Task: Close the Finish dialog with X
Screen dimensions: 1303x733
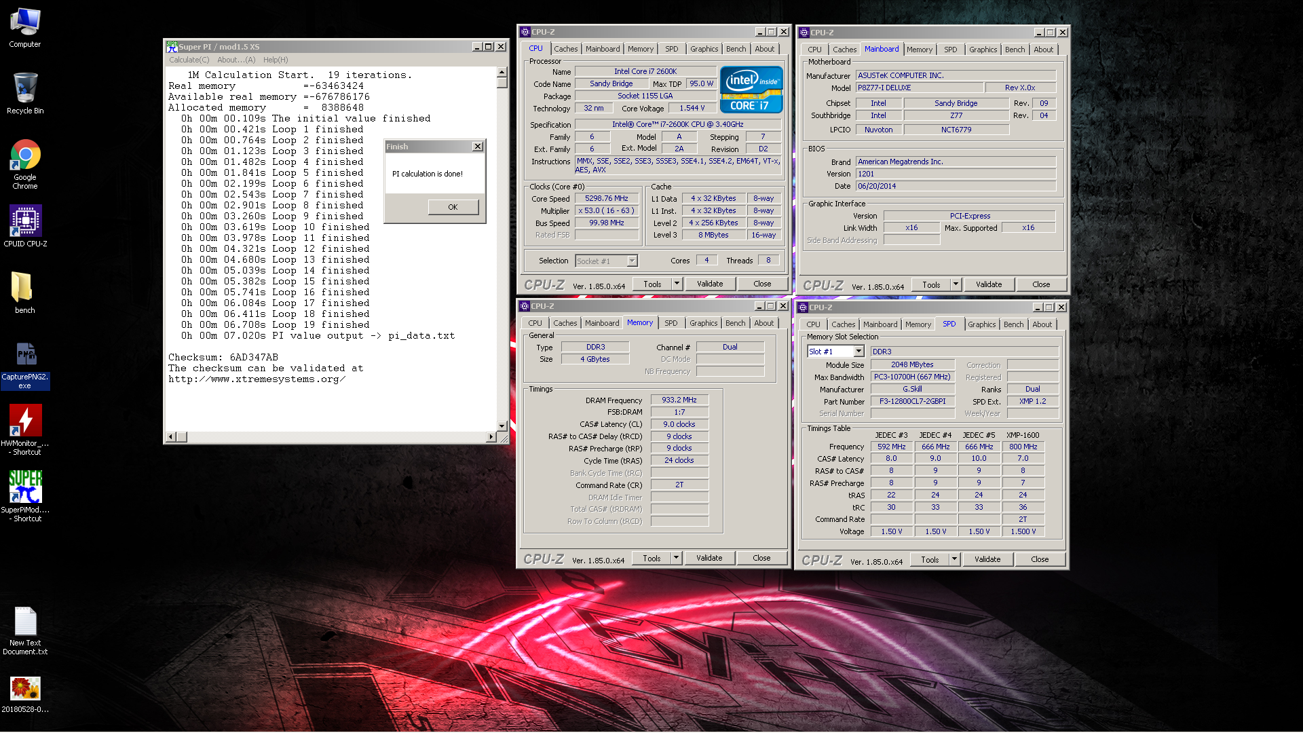Action: coord(478,147)
